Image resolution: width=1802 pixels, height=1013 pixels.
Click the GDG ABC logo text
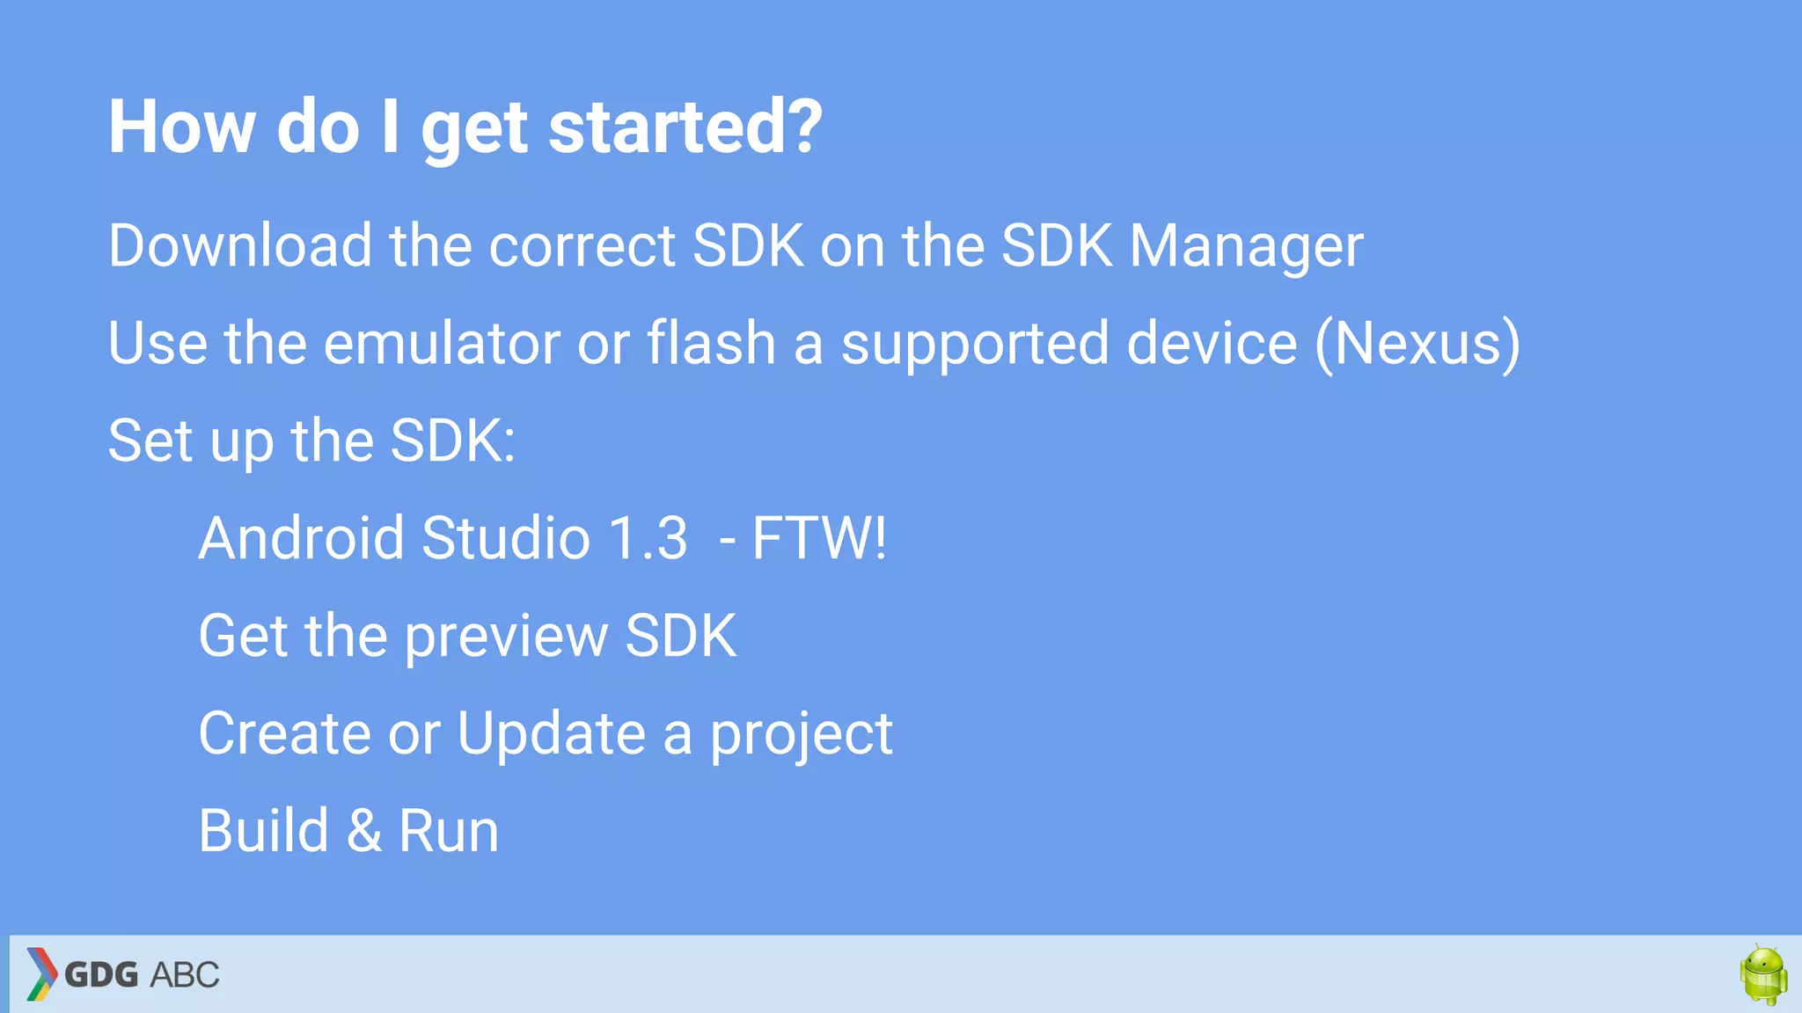tap(142, 974)
